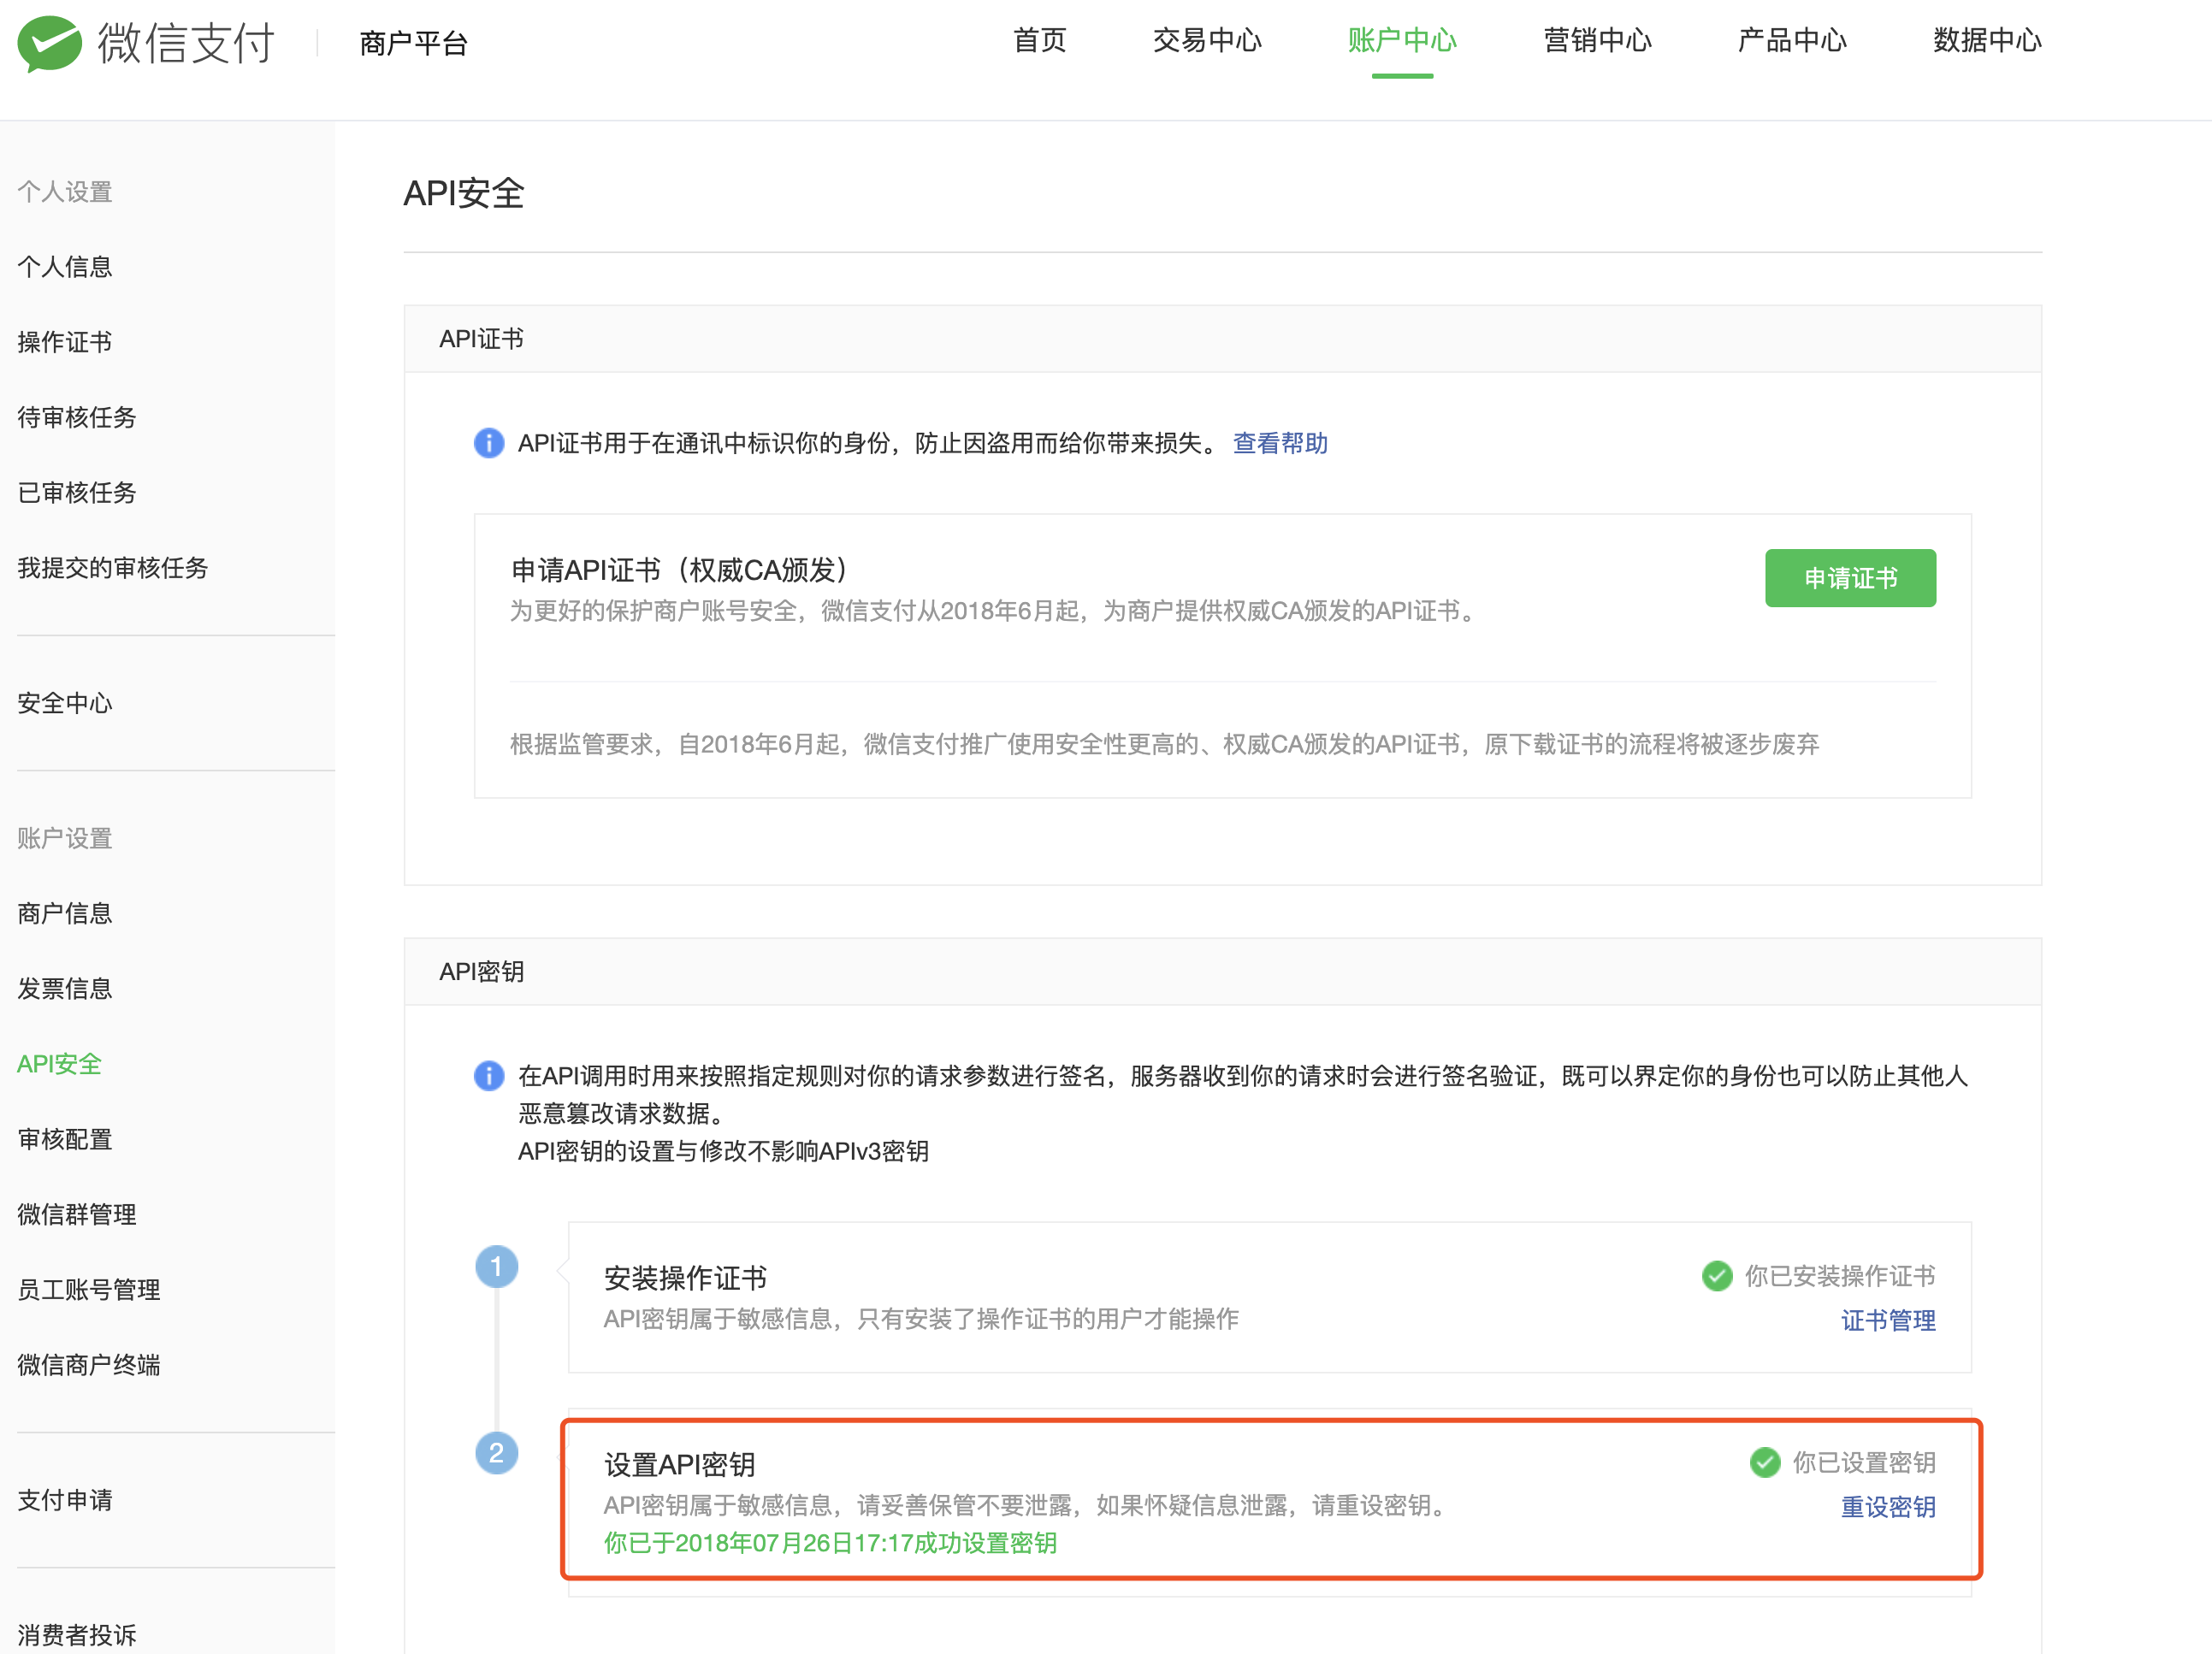Viewport: 2212px width, 1654px height.
Task: Switch to the 数据中心 tab
Action: (1987, 41)
